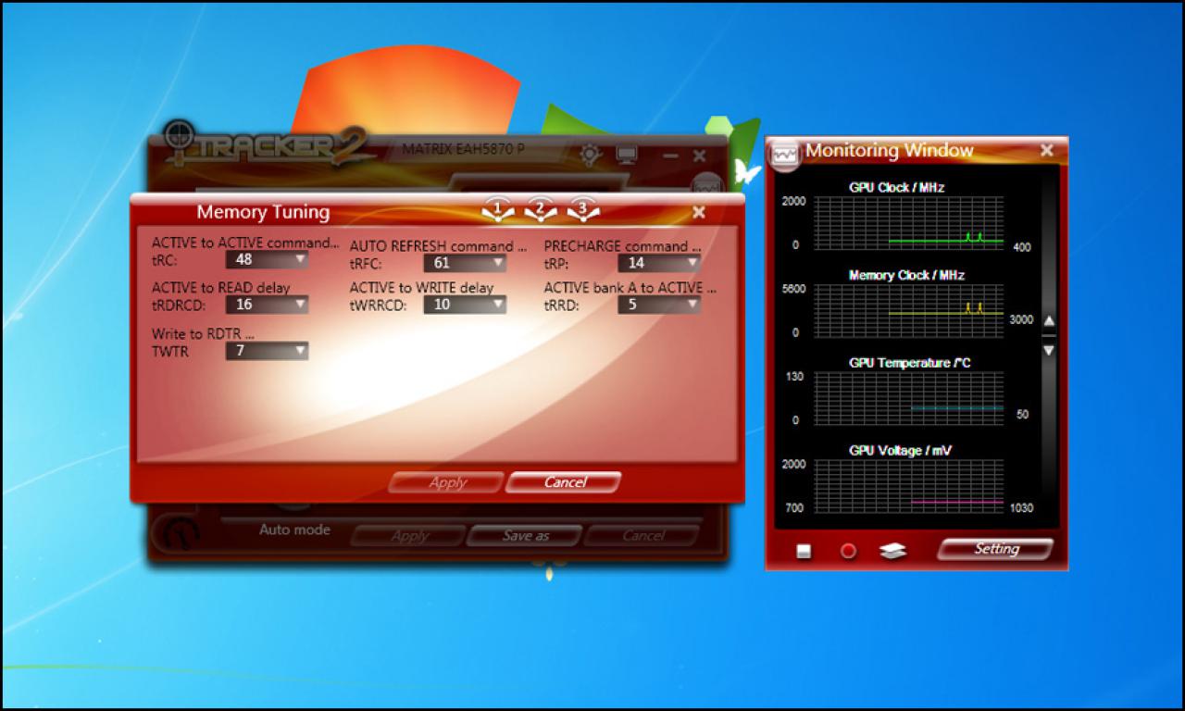Screen dimensions: 1185x711
Task: Click 'ACTIVE to WRITE delay' label
Action: click(421, 288)
